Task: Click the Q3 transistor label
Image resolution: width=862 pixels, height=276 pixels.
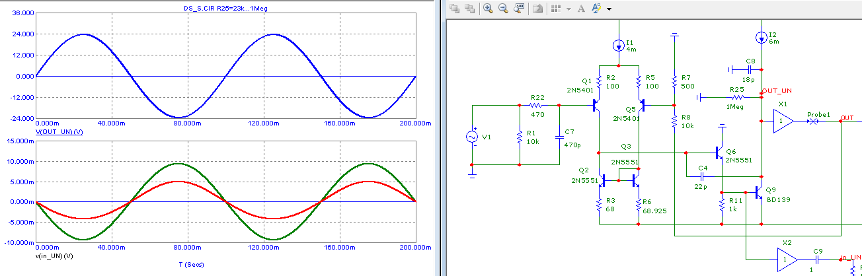Action: [627, 147]
